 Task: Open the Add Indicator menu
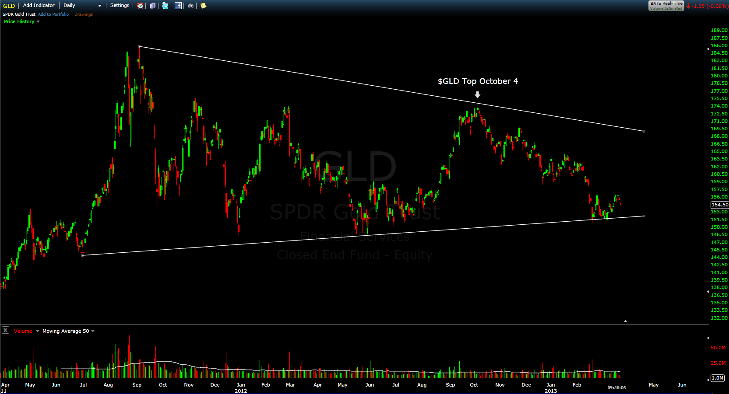click(39, 5)
